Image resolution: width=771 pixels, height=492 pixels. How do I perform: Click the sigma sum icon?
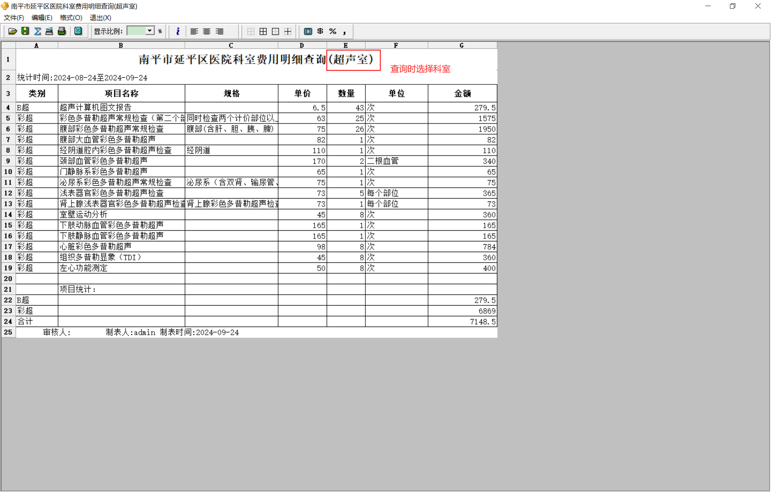pos(37,31)
